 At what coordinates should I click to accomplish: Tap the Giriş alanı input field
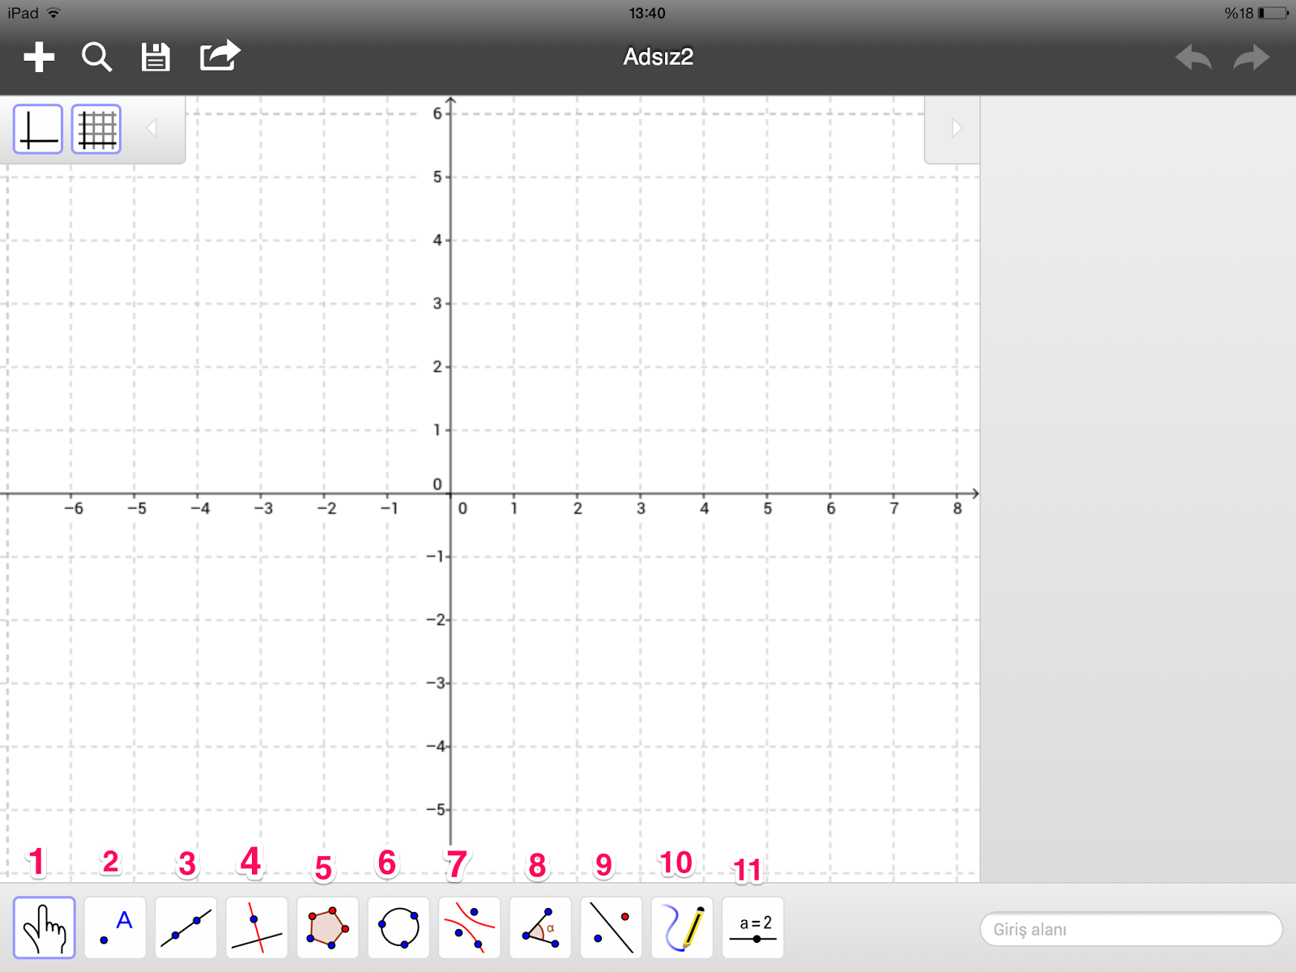tap(1131, 929)
